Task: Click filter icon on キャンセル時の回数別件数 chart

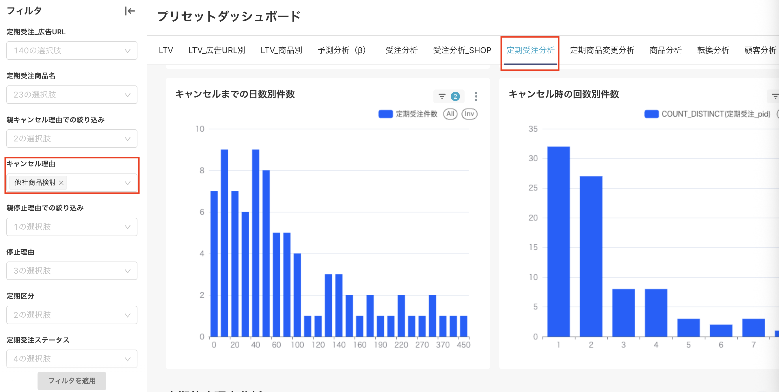Action: pos(775,96)
